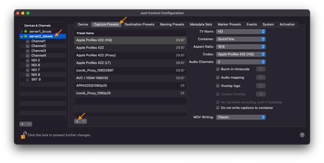Enable the Burnt-in-timecode checkbox
The image size is (324, 163).
[x=218, y=69]
